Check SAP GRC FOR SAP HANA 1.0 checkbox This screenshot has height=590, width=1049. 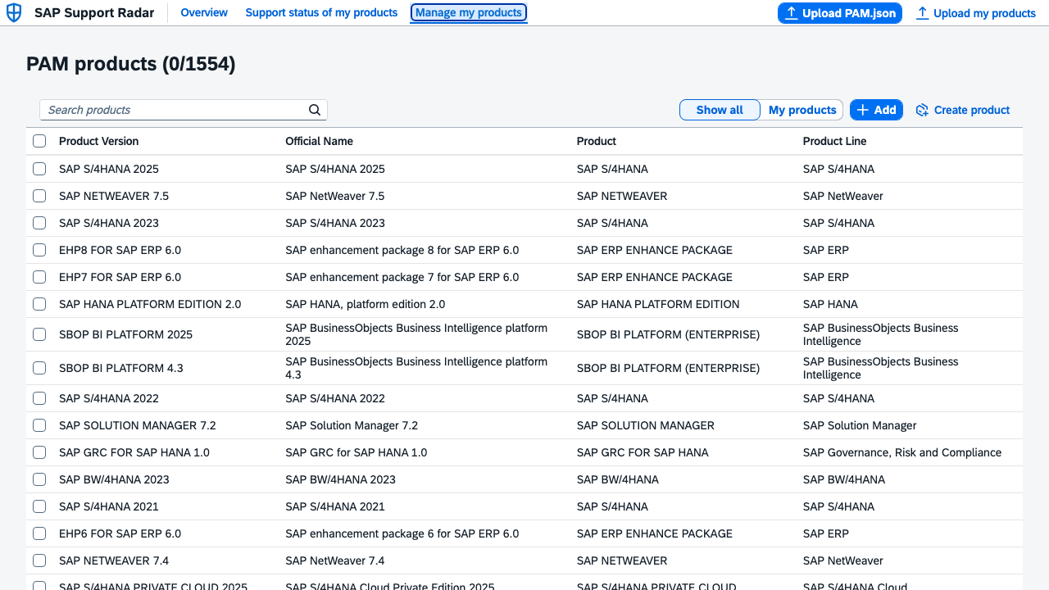click(39, 452)
